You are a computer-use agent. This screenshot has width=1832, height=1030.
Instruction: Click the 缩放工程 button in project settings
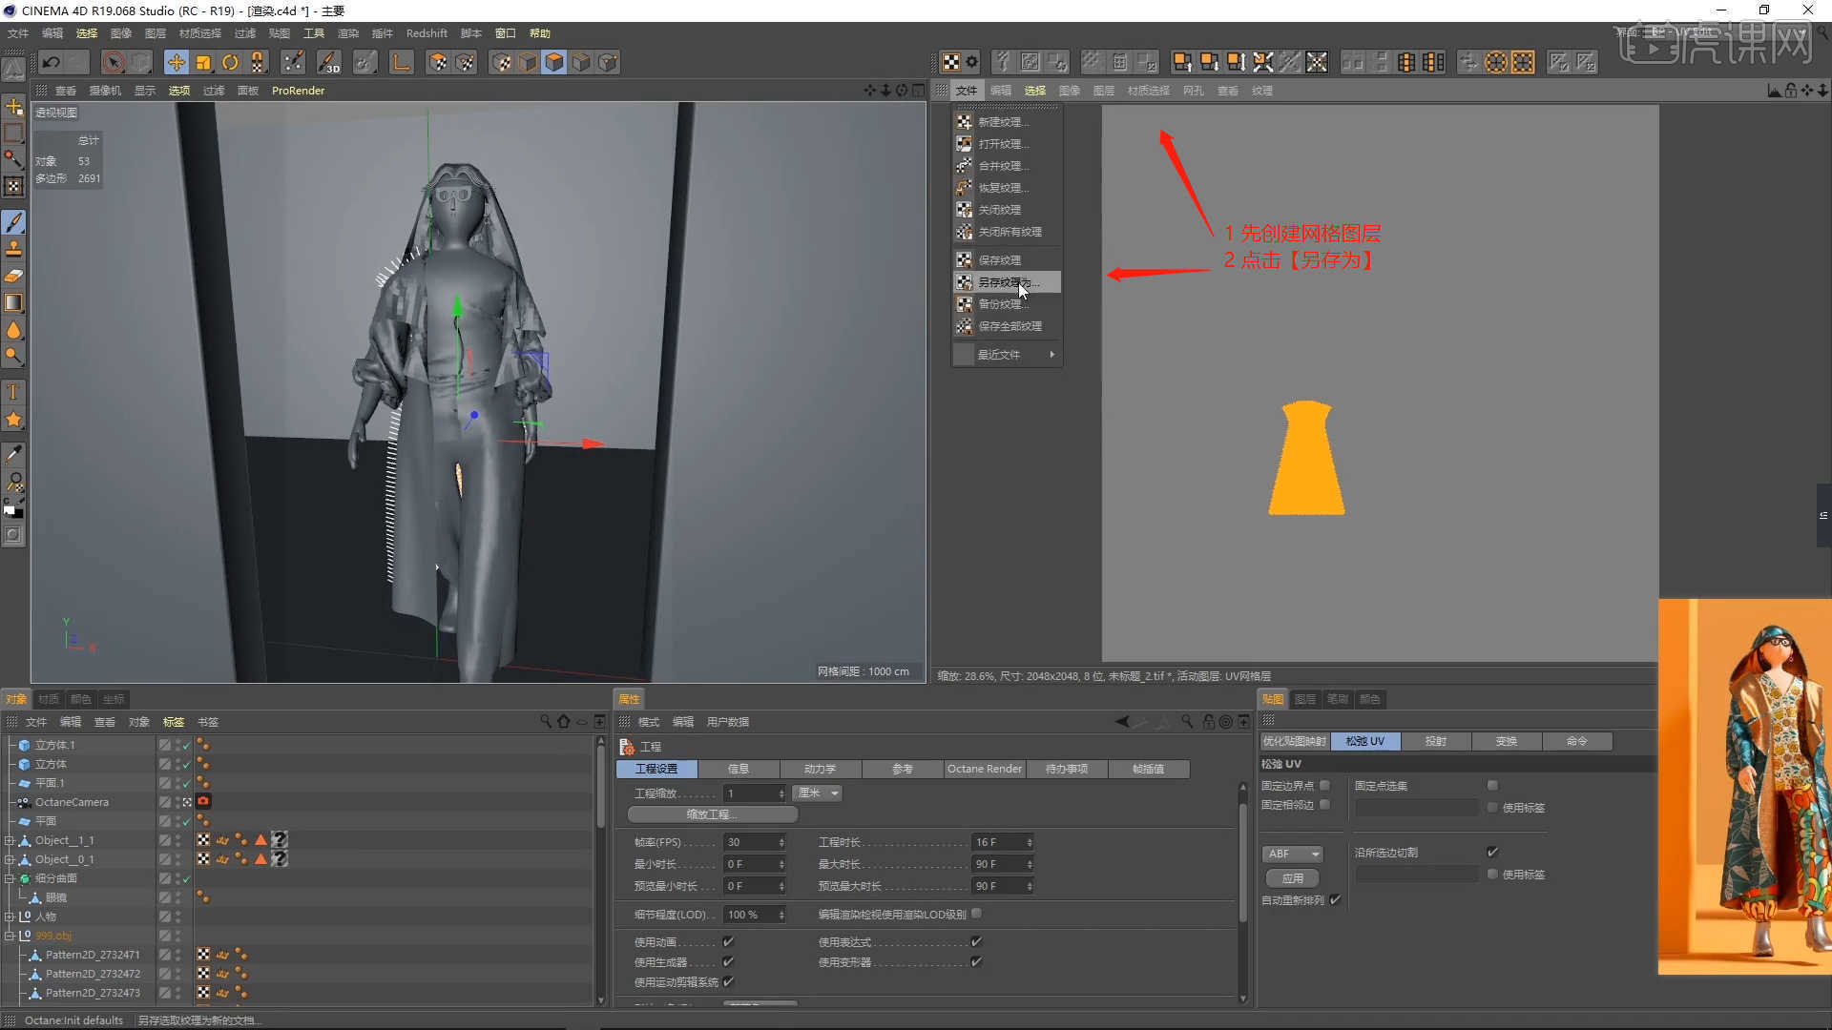[711, 814]
